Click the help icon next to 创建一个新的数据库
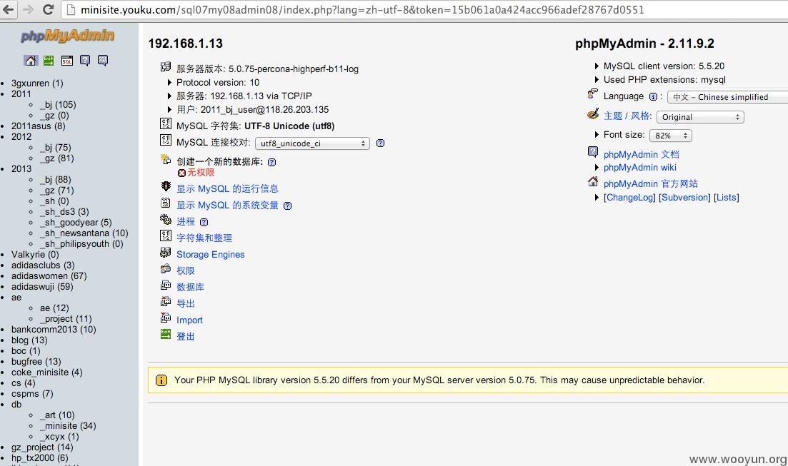The width and height of the screenshot is (788, 466). point(272,162)
